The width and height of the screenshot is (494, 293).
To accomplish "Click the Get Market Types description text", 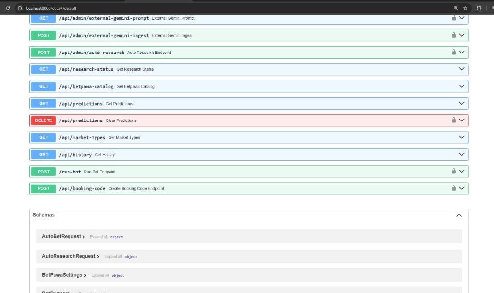I will [x=124, y=137].
